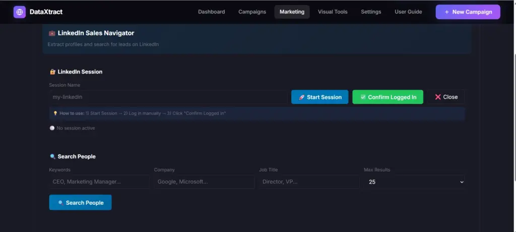Click the lightbulb How to use hint icon
This screenshot has width=516, height=232.
coord(55,113)
